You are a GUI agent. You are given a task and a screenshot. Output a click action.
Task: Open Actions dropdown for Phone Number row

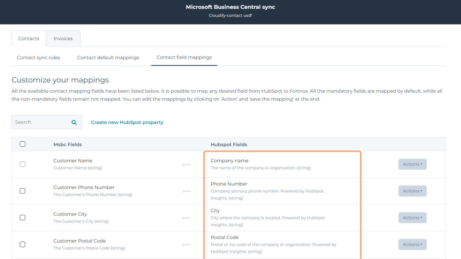click(412, 191)
